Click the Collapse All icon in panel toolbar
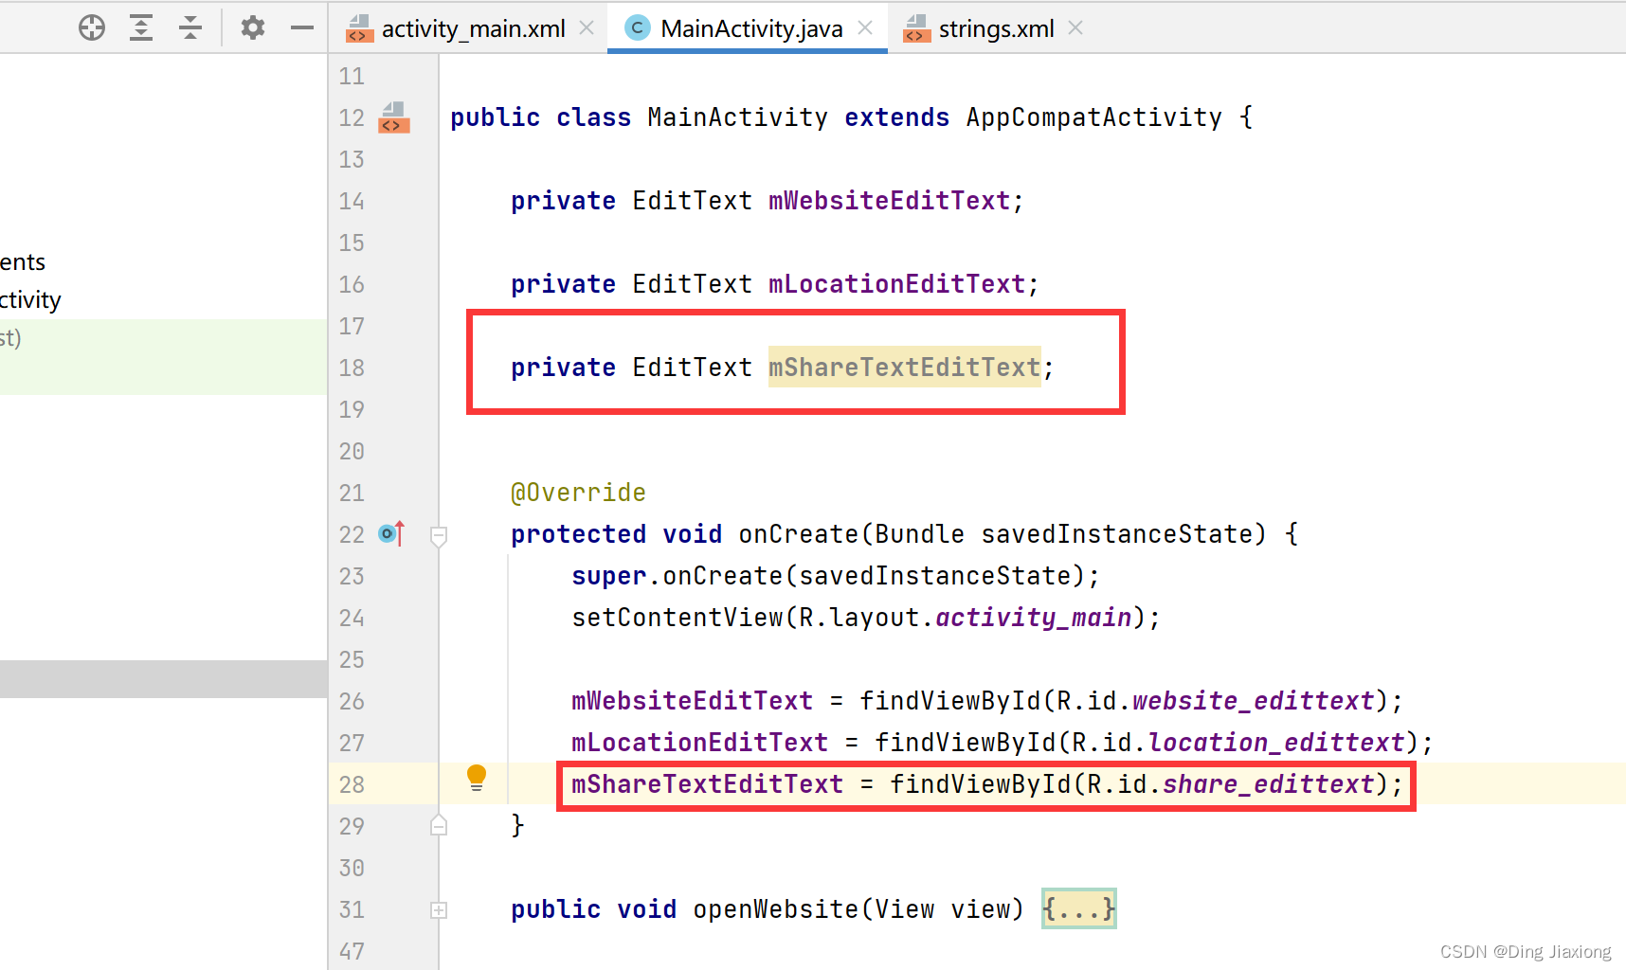This screenshot has width=1626, height=970. (x=190, y=27)
